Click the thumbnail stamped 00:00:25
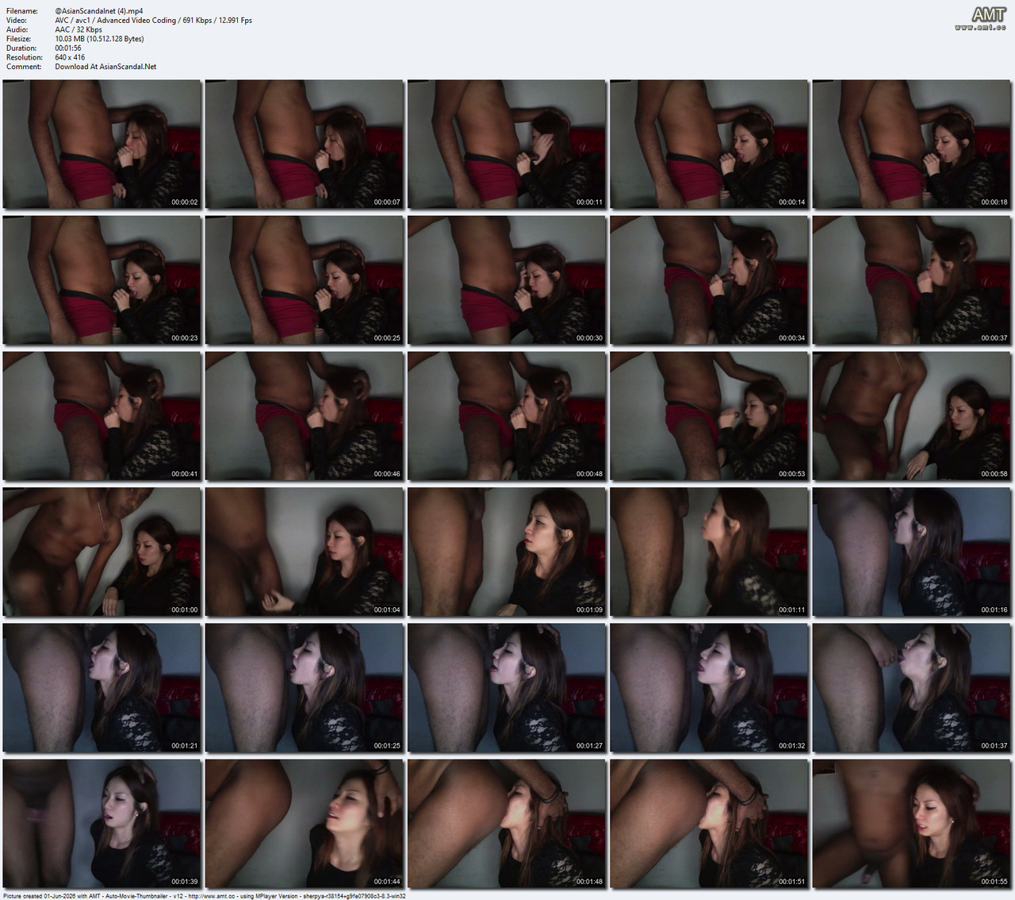This screenshot has height=900, width=1015. [x=304, y=279]
